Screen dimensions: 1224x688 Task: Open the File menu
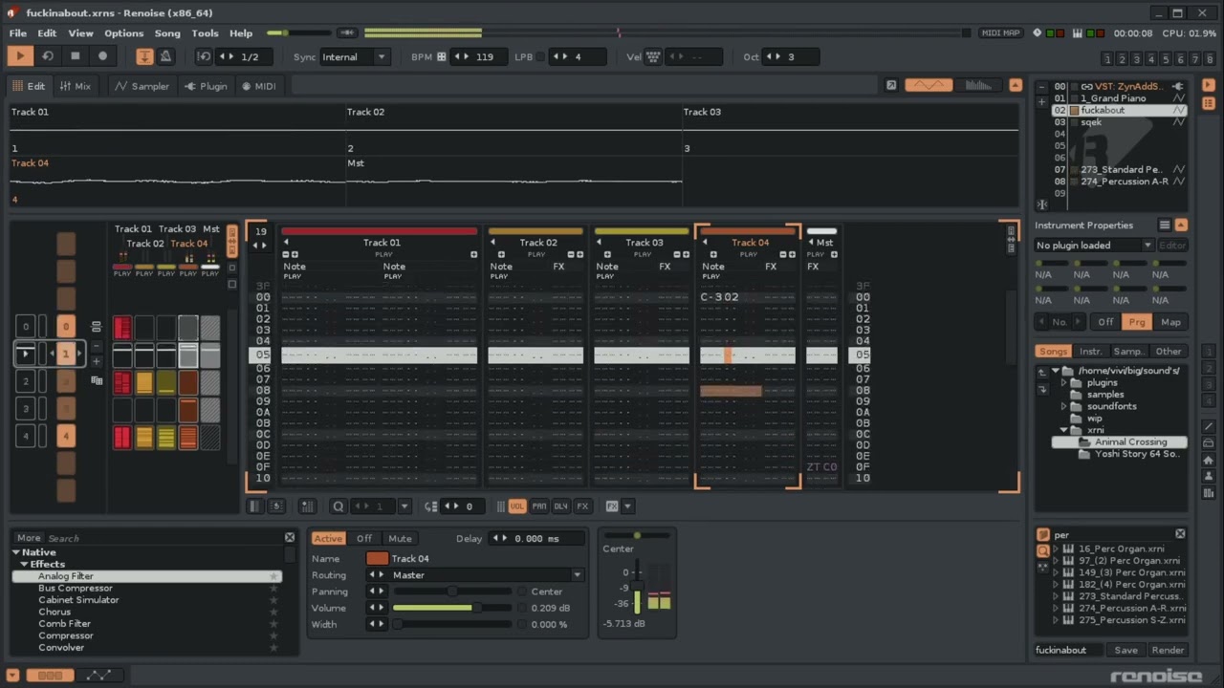pyautogui.click(x=18, y=33)
